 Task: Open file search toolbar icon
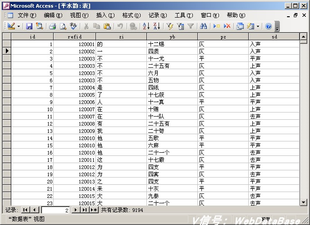tap(39, 26)
